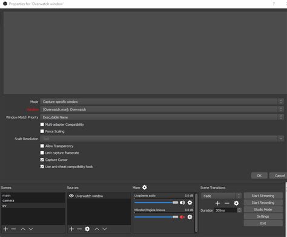Open the Settings button
The image size is (287, 237).
coord(263,216)
